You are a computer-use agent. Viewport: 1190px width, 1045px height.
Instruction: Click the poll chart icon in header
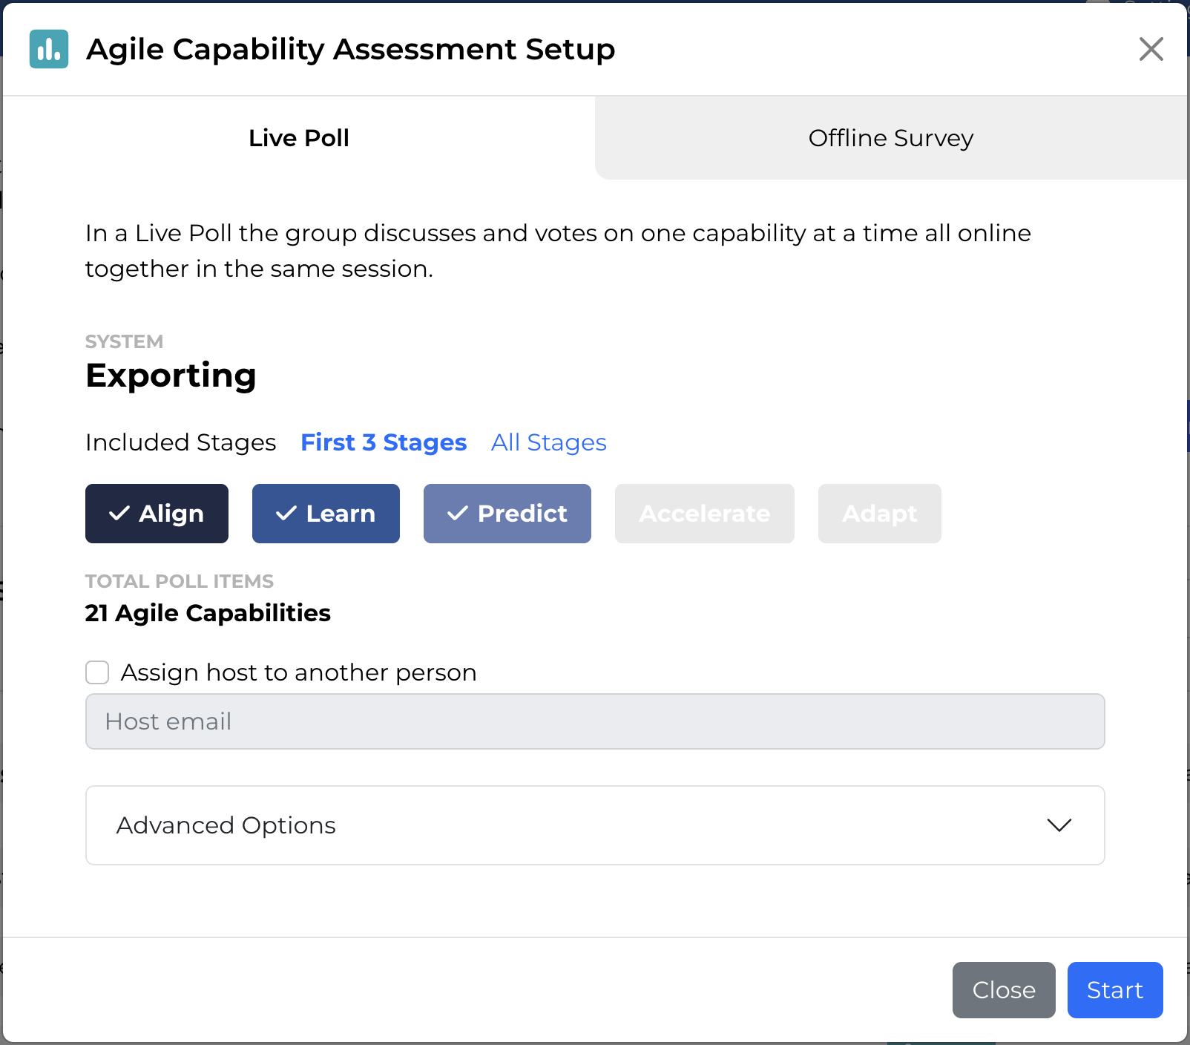(x=49, y=49)
